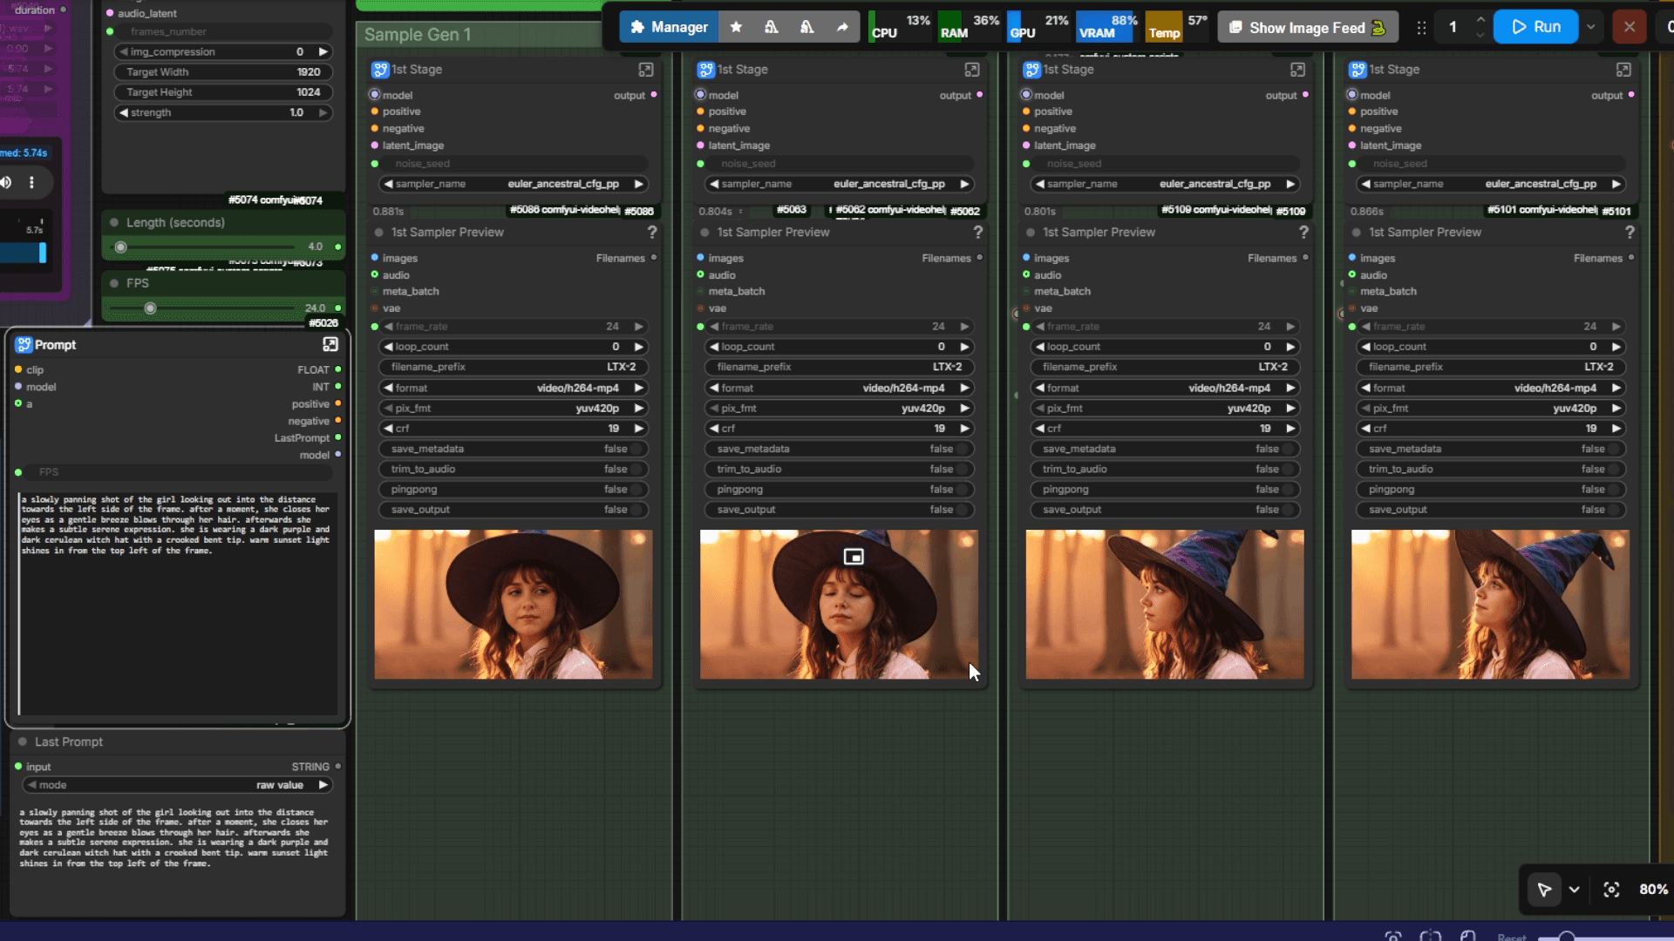Toggle pingpong in preview #5086
This screenshot has width=1674, height=941.
515,490
